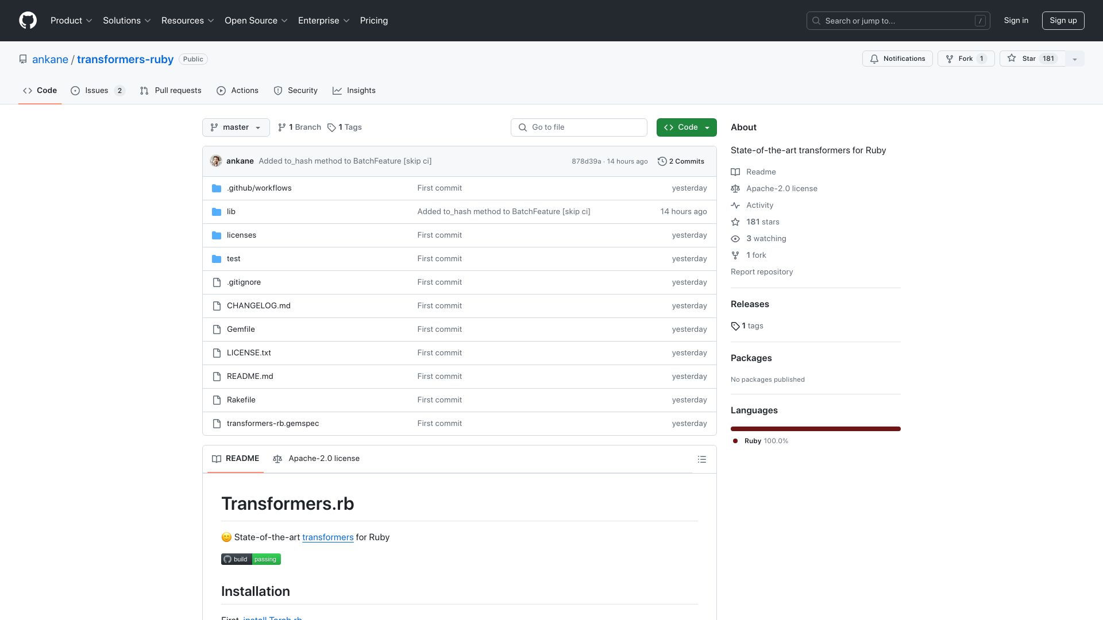Click ankane's avatar in commit row
Screen dimensions: 1103x620
point(216,161)
